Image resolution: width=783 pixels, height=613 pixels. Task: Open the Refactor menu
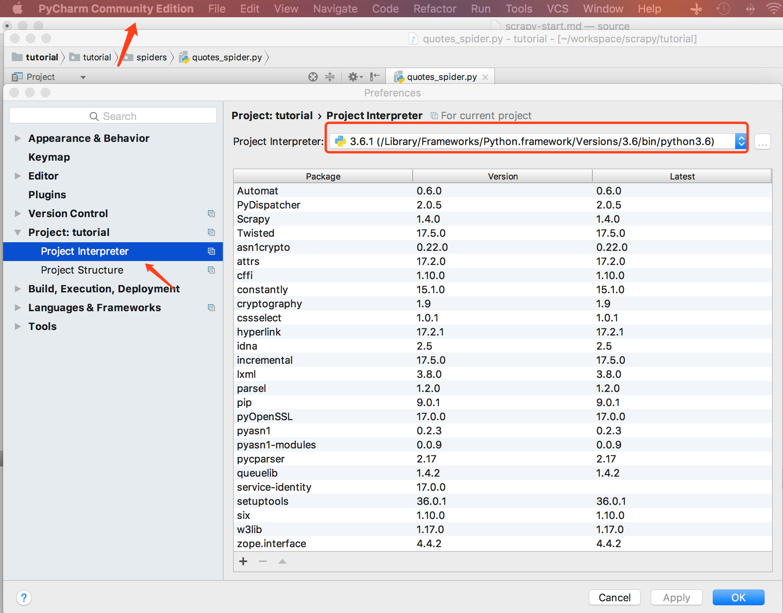coord(435,9)
